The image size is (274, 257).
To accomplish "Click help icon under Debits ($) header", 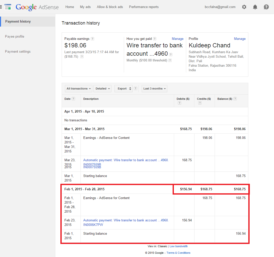I will pyautogui.click(x=179, y=103).
